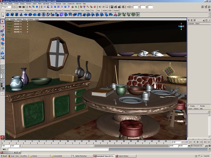Switch to Gmail Inbox window in taskbar
Image resolution: width=211 pixels, height=158 pixels.
18,156
